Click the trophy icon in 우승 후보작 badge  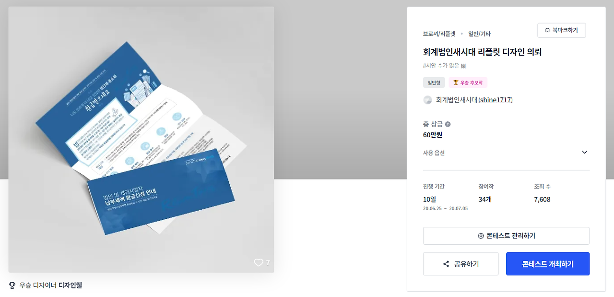455,83
